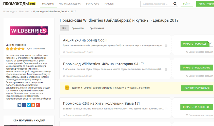Click the Войти login button
Viewport: 214px width, 126px height.
187,4
